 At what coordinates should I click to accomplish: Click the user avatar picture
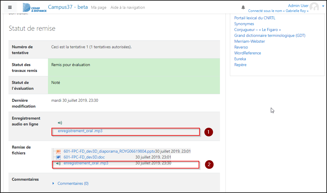tap(314, 7)
